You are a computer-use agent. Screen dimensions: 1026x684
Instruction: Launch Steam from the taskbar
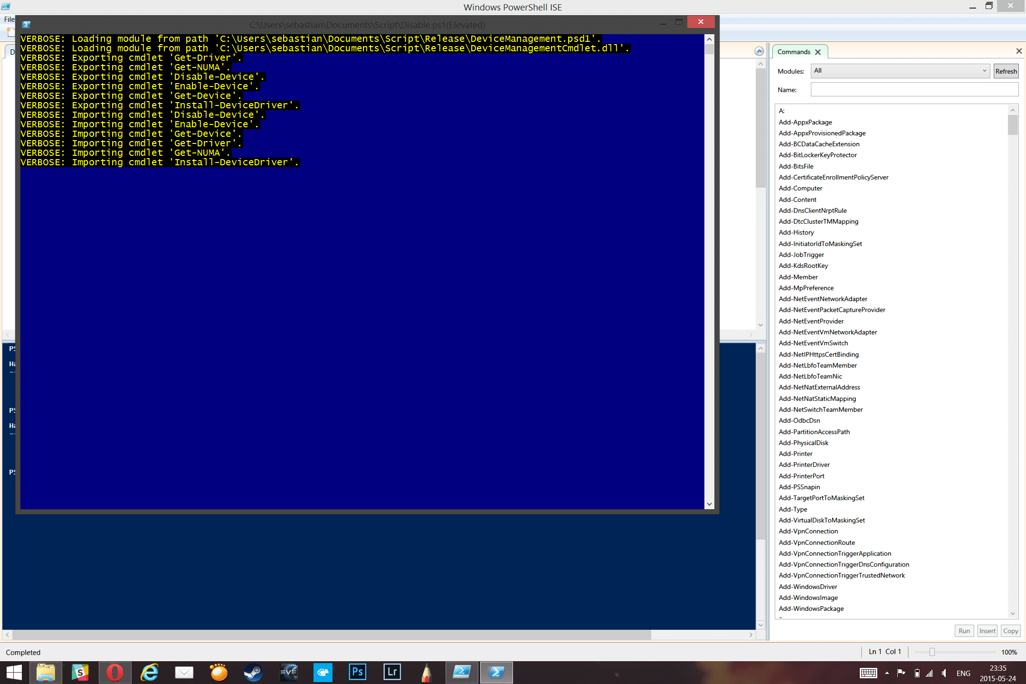(254, 673)
